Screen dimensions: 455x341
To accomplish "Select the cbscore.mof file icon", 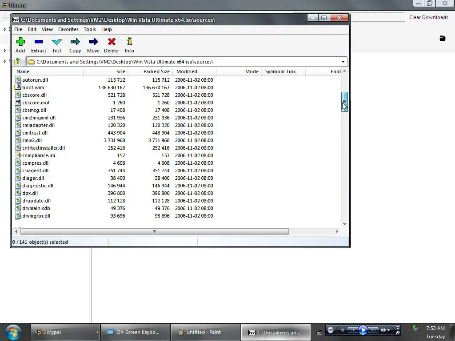I will tap(18, 103).
